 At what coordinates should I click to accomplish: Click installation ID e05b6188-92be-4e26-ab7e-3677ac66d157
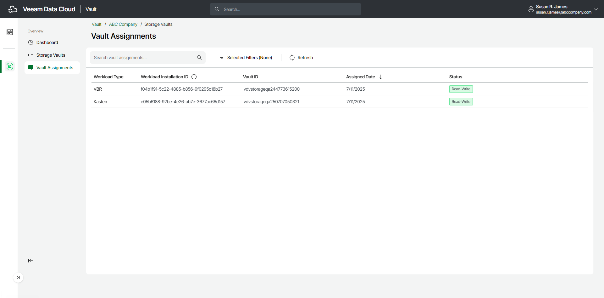coord(183,102)
